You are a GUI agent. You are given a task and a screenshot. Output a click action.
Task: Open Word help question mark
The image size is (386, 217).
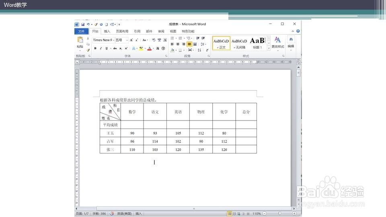point(298,31)
